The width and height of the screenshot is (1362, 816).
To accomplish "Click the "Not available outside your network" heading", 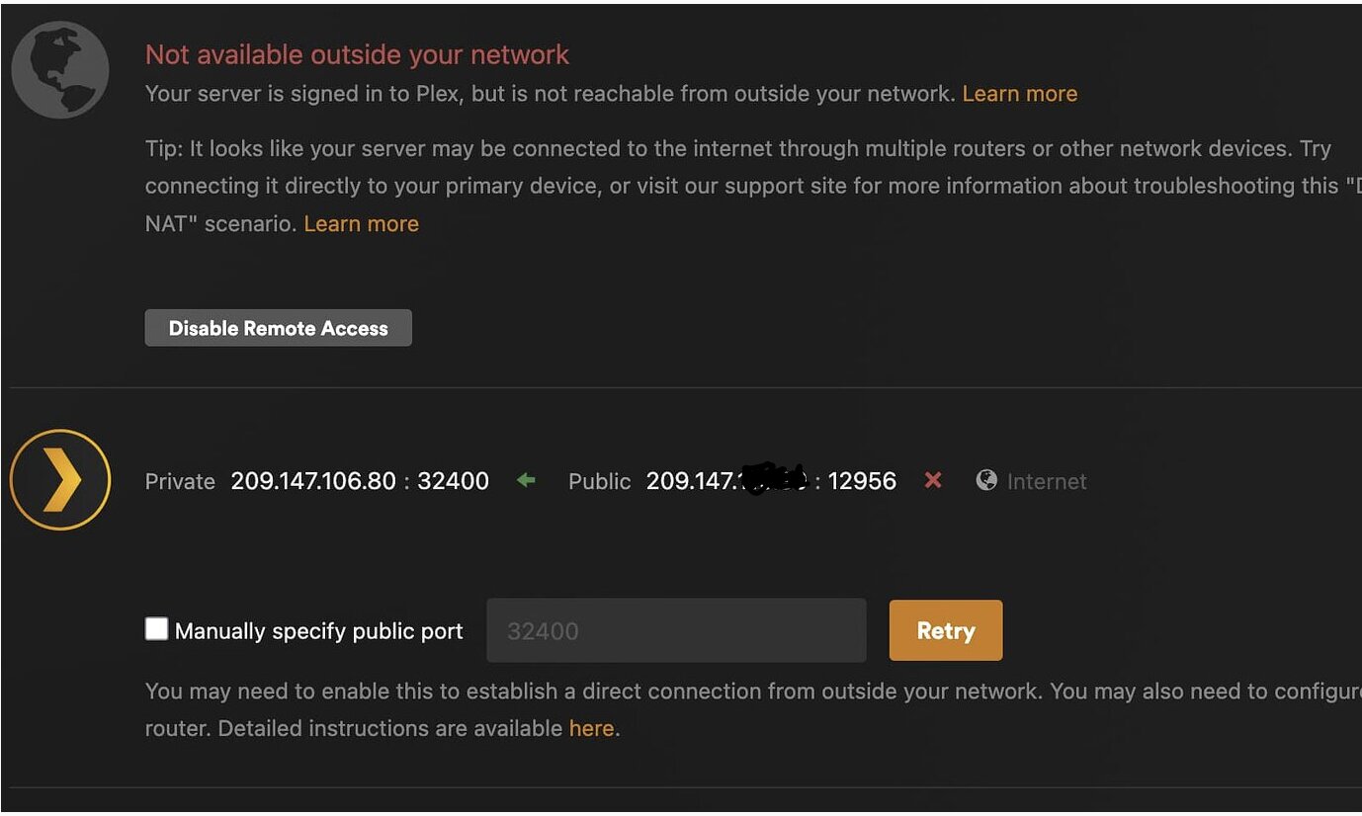I will [x=357, y=54].
